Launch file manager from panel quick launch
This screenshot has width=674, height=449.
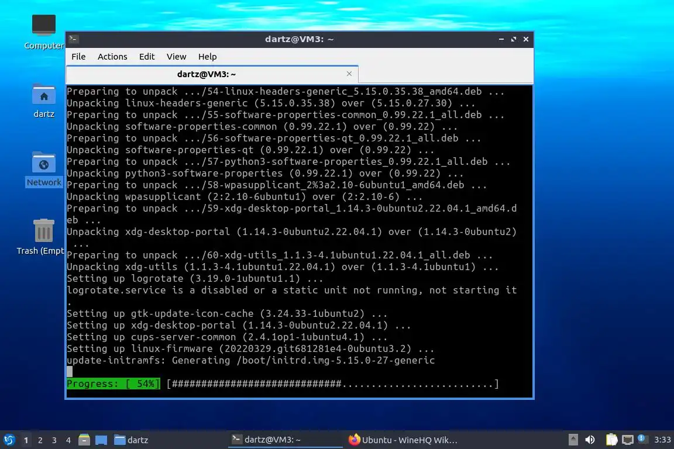[84, 440]
